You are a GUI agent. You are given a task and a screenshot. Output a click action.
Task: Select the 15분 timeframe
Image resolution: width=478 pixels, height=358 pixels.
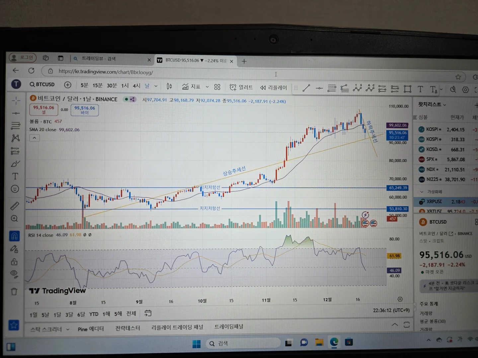pos(98,86)
